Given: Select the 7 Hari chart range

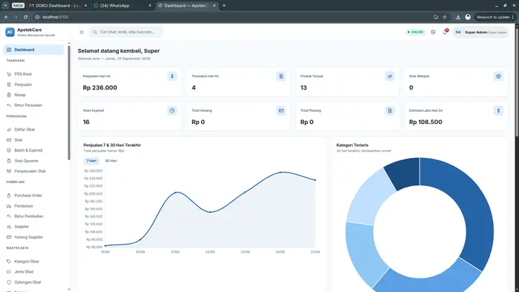Looking at the screenshot, I should click(x=92, y=161).
